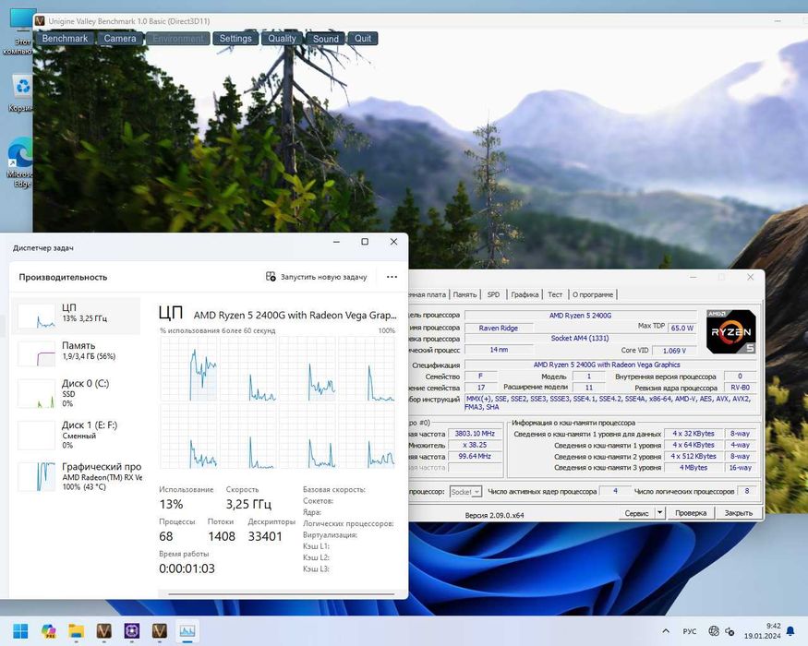Open Camera menu in Unigine Valley
The image size is (808, 646).
tap(119, 39)
